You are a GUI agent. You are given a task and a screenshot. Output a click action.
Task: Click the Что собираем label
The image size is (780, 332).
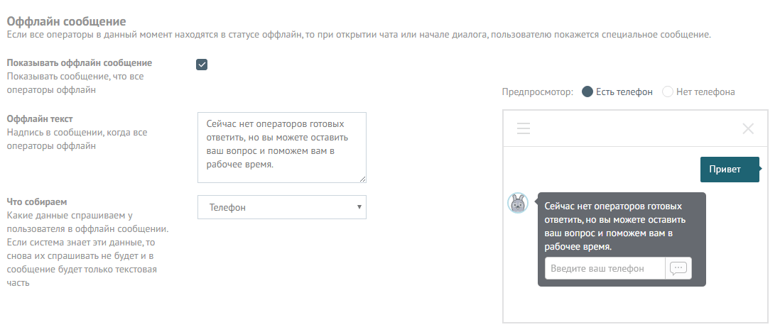(x=37, y=201)
